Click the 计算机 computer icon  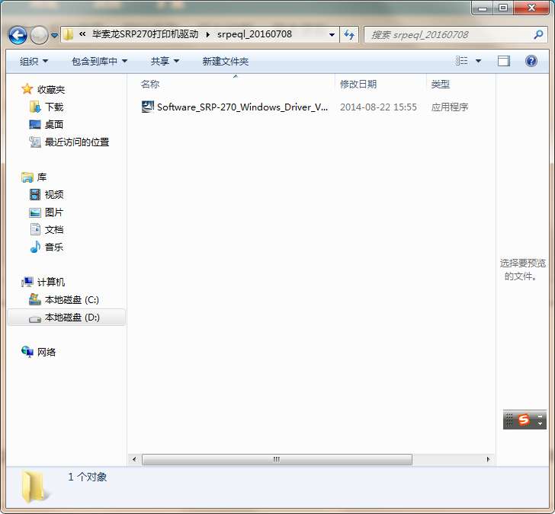[x=27, y=282]
